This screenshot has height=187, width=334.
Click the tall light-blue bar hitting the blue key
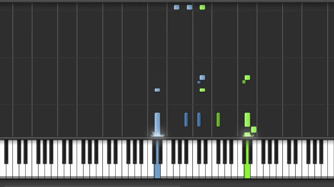tap(157, 124)
